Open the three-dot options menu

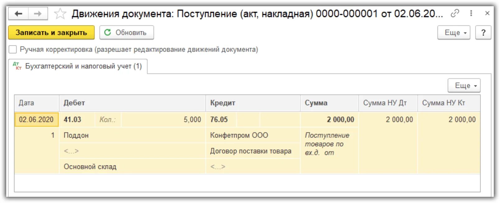471,13
